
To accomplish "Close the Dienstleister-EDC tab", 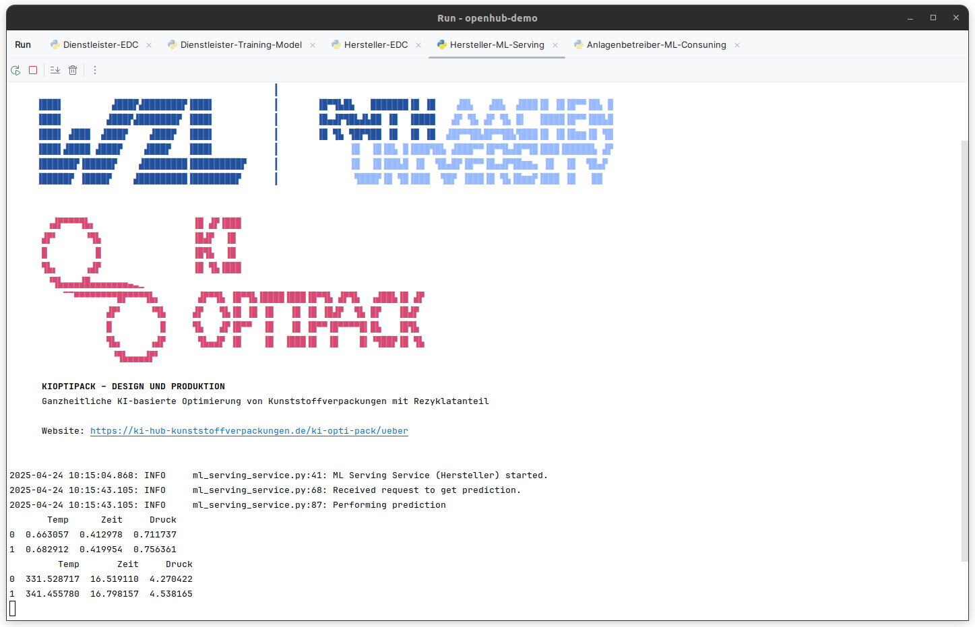I will [x=149, y=45].
